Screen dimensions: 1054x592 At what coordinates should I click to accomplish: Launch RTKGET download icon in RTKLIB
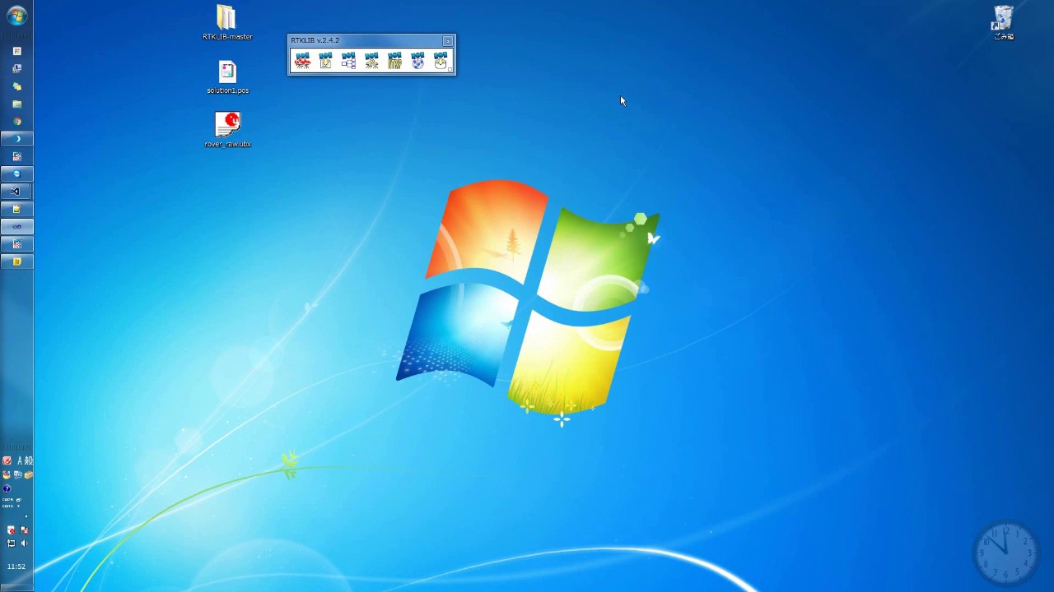(x=441, y=61)
